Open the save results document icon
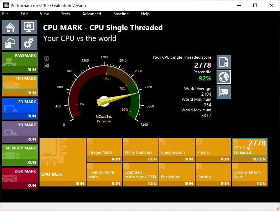This screenshot has height=211, width=280. 224,62
